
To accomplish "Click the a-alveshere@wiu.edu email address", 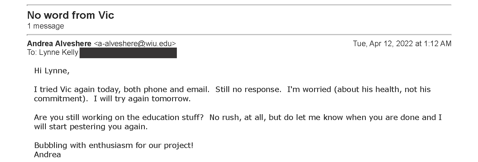I will tap(135, 44).
